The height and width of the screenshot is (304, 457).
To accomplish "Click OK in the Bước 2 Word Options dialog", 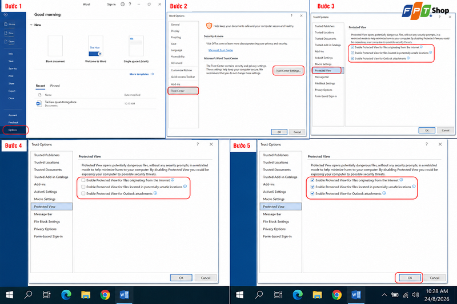I will pyautogui.click(x=279, y=132).
